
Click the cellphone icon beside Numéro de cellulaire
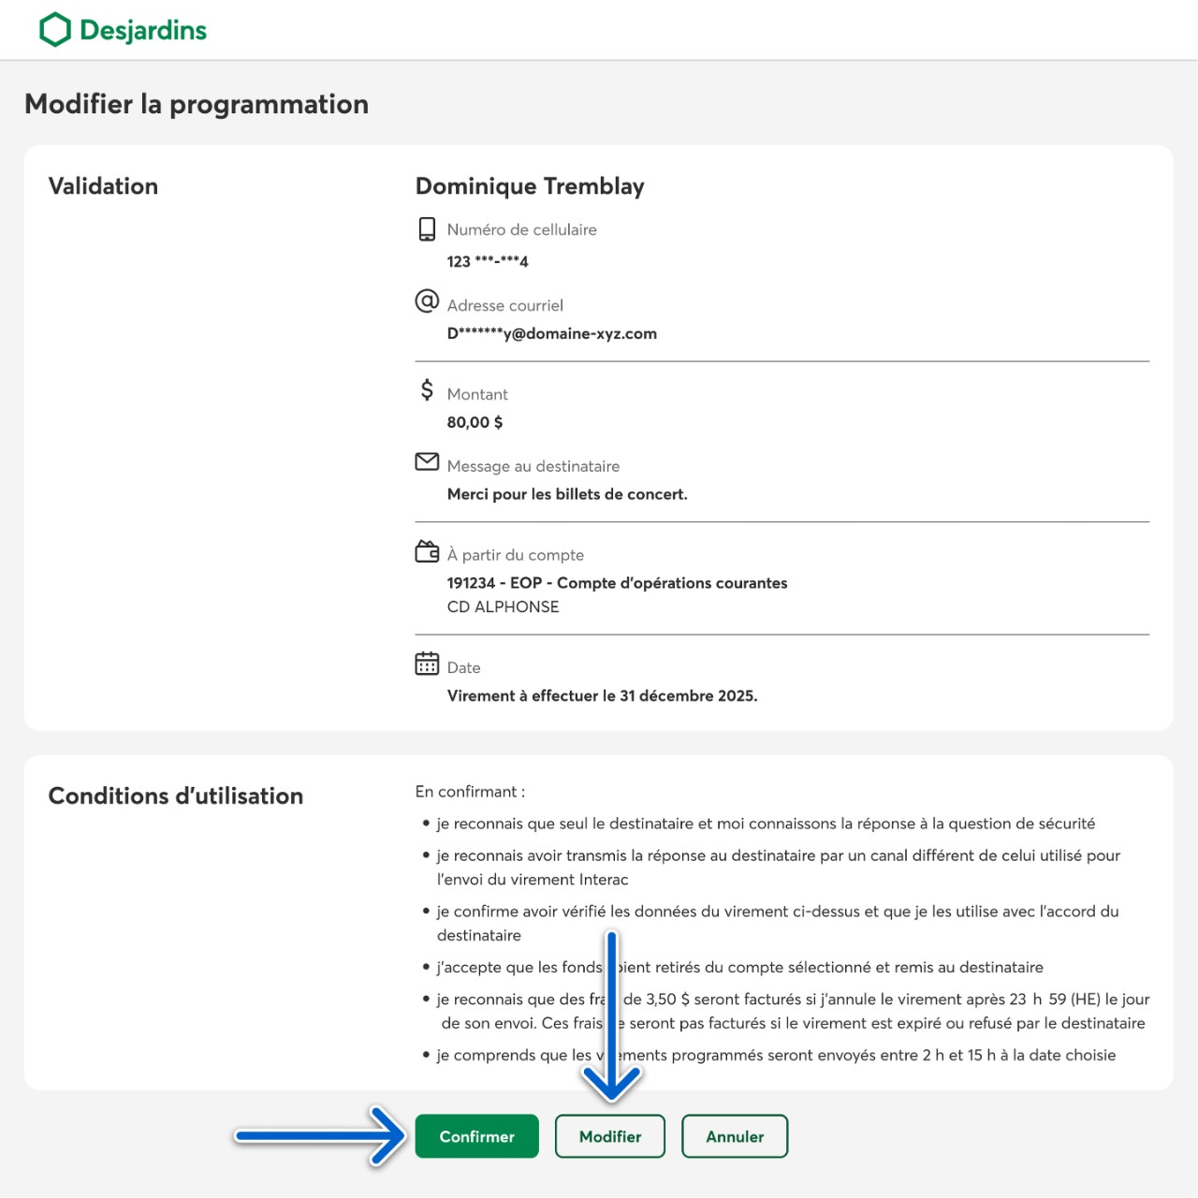click(427, 229)
